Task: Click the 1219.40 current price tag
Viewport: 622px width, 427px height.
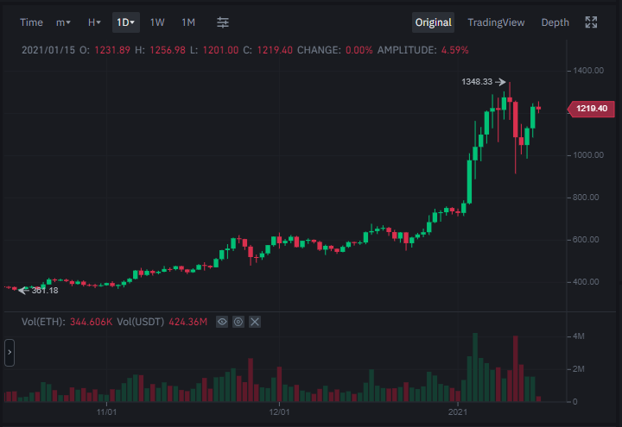Action: [x=591, y=109]
